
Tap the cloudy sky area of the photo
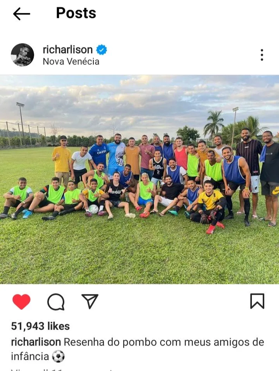139,102
